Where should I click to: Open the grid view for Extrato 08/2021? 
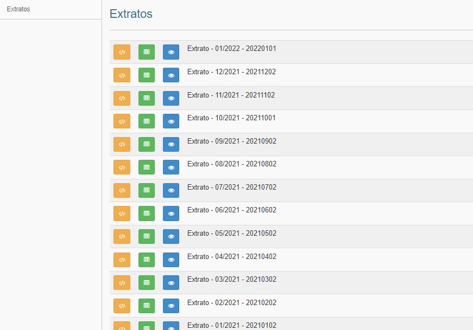point(146,167)
